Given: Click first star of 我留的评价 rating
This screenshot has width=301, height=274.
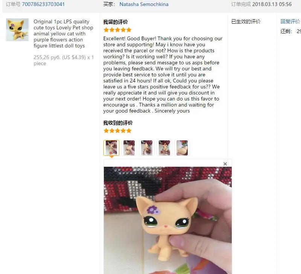Looking at the screenshot, I should click(106, 30).
